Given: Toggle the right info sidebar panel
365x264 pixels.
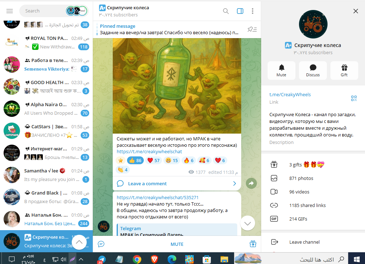Looking at the screenshot, I should pos(240,11).
